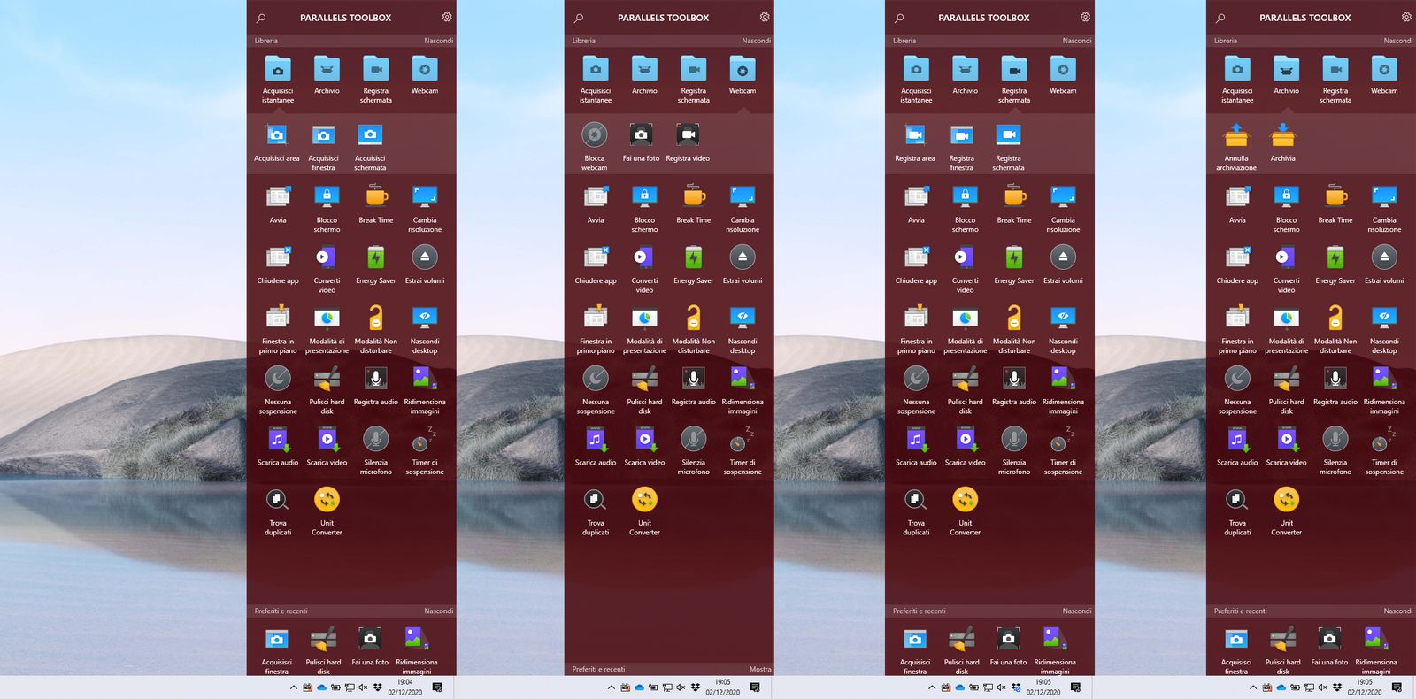Click Libreria's Nascondi in the Blocca webcam panel
Screen dimensions: 1416x699
pyautogui.click(x=756, y=41)
